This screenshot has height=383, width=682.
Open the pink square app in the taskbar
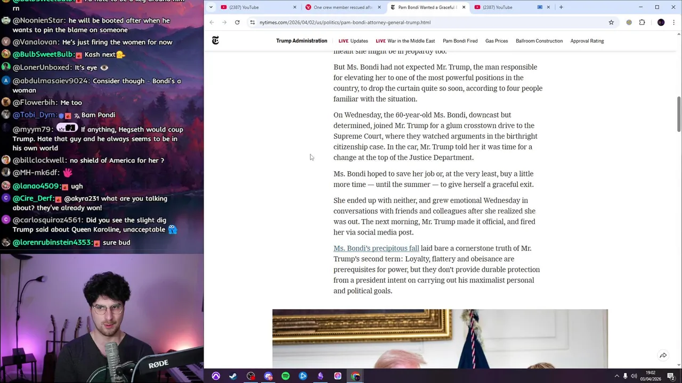tap(338, 376)
